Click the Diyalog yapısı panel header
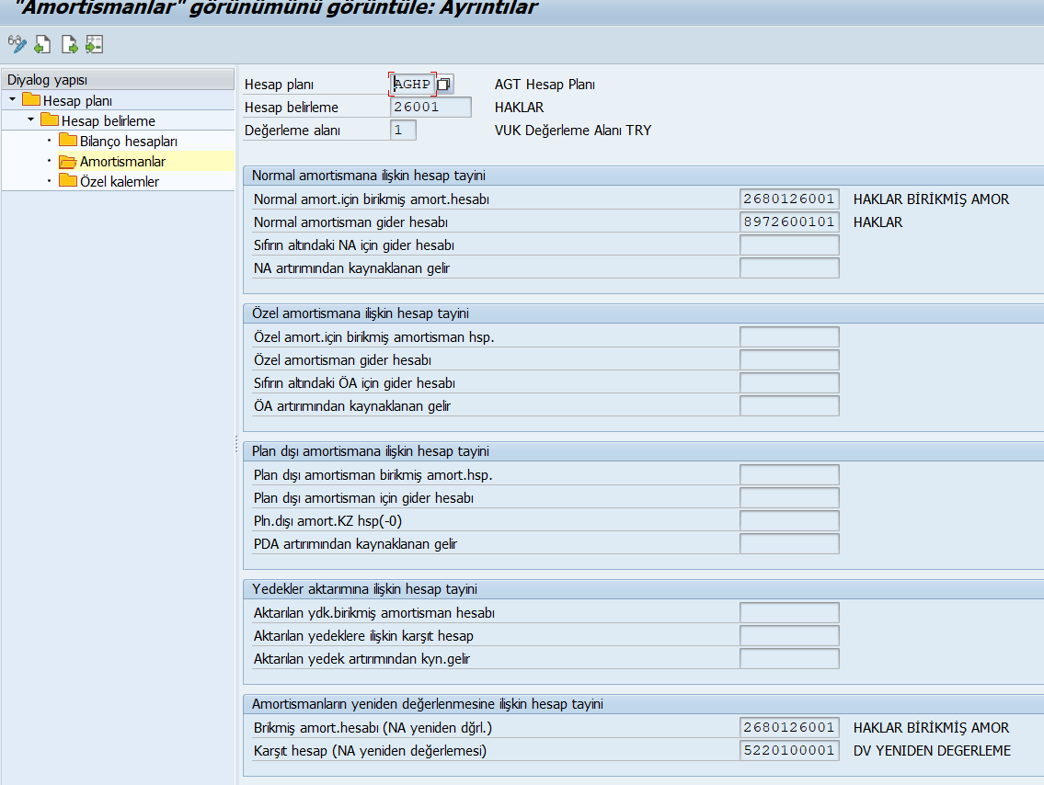 pyautogui.click(x=118, y=79)
